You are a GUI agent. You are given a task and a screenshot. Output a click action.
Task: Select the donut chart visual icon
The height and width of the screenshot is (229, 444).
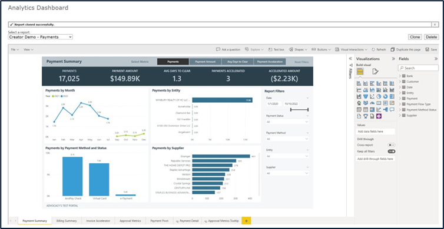point(385,96)
